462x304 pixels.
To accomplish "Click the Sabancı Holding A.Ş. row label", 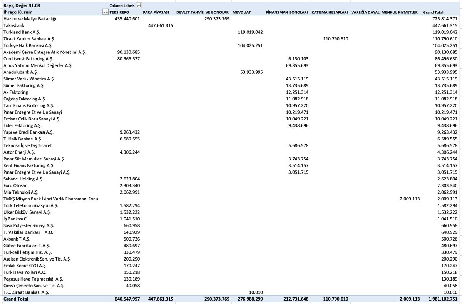I will click(23, 179).
